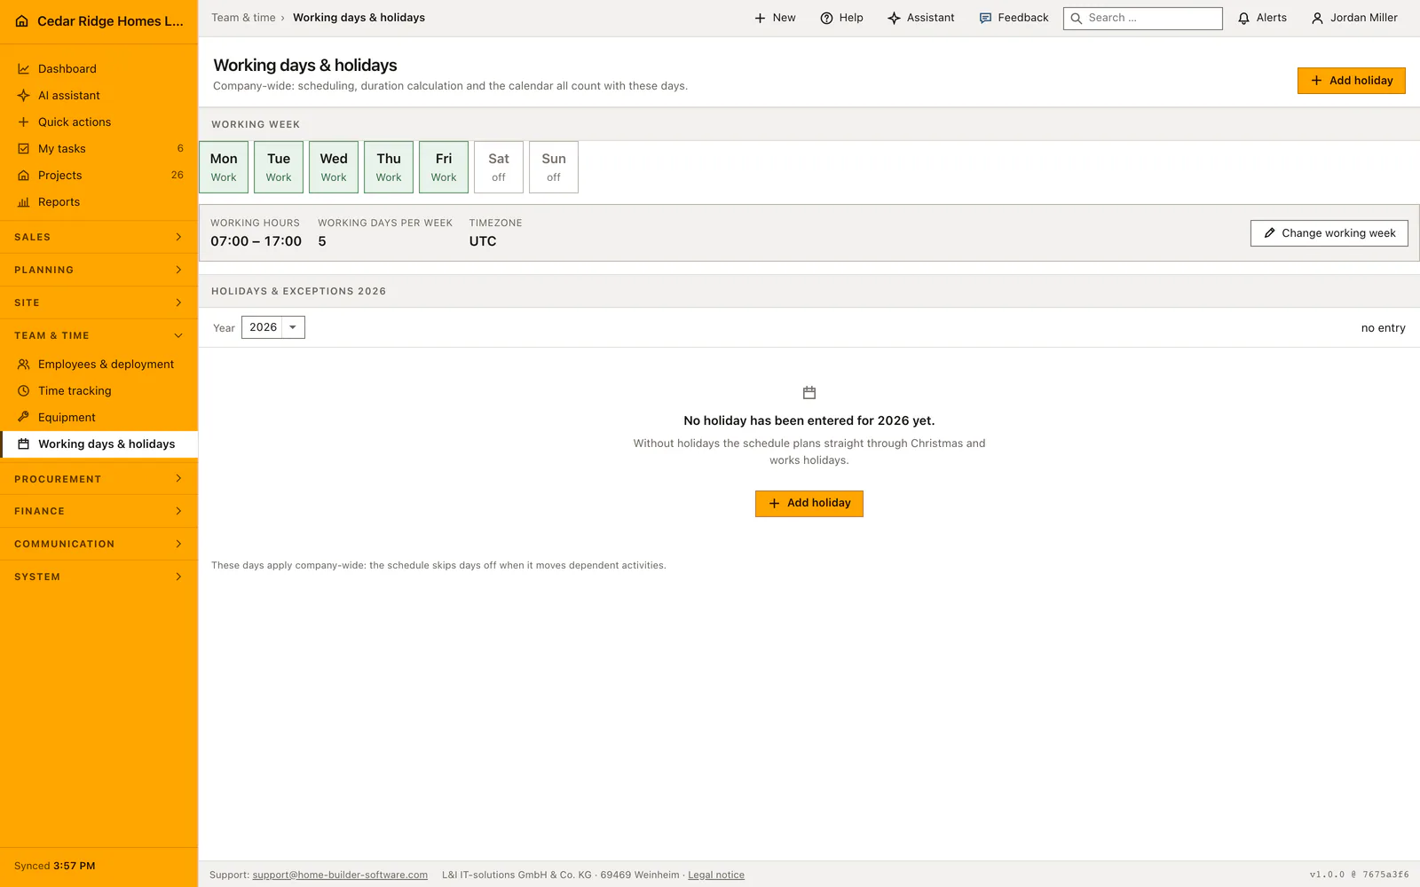Screen dimensions: 1420x887
Task: Expand the Procurement sidebar section
Action: pos(99,479)
